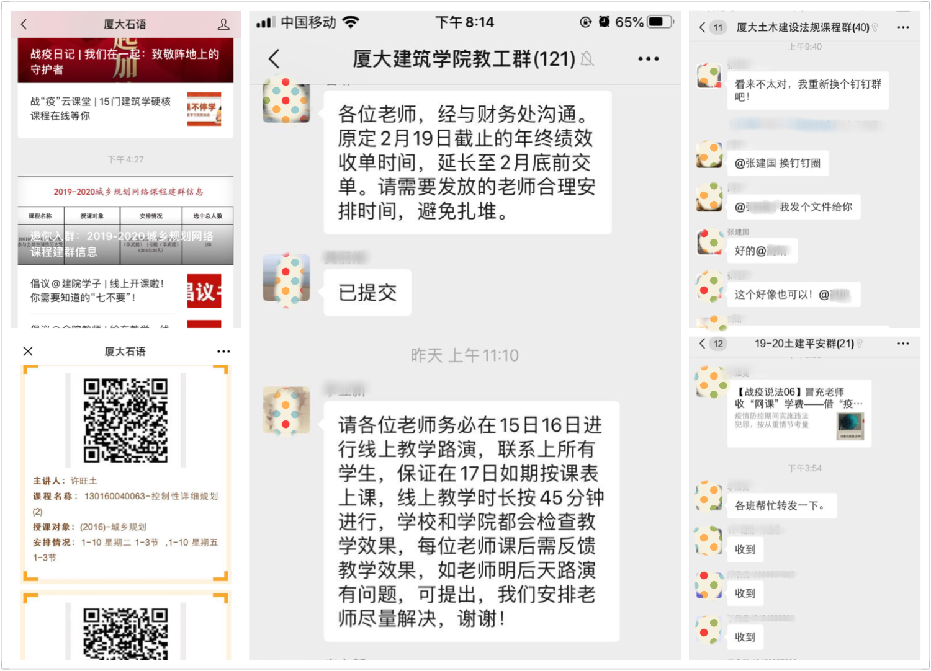Open shared article 战疫说法06 冒充老师
Viewport: 931px width, 671px height.
(799, 413)
